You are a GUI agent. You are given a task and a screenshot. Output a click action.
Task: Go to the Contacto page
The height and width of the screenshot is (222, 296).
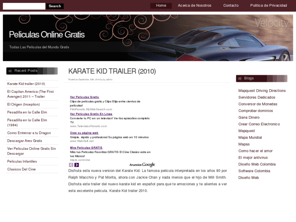click(231, 5)
